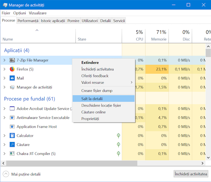The height and width of the screenshot is (182, 211).
Task: Switch to Istoric aplicații tab
Action: tap(53, 21)
